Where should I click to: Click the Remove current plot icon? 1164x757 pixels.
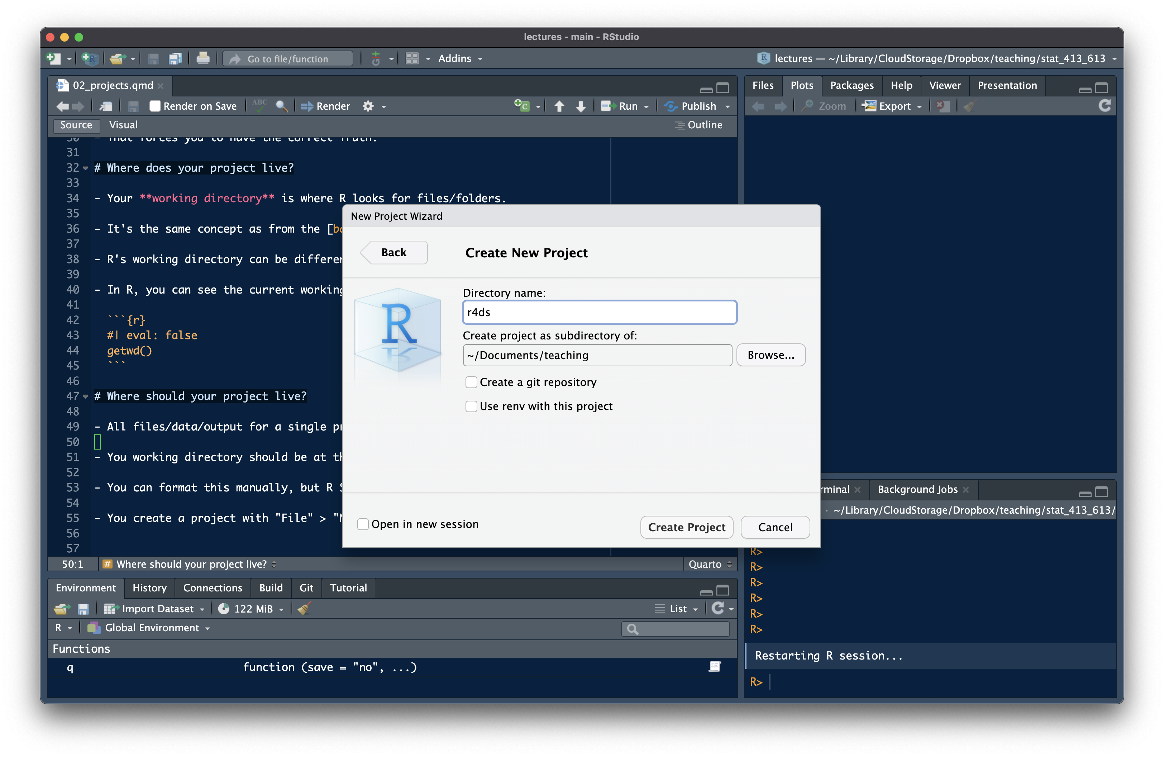(x=942, y=106)
